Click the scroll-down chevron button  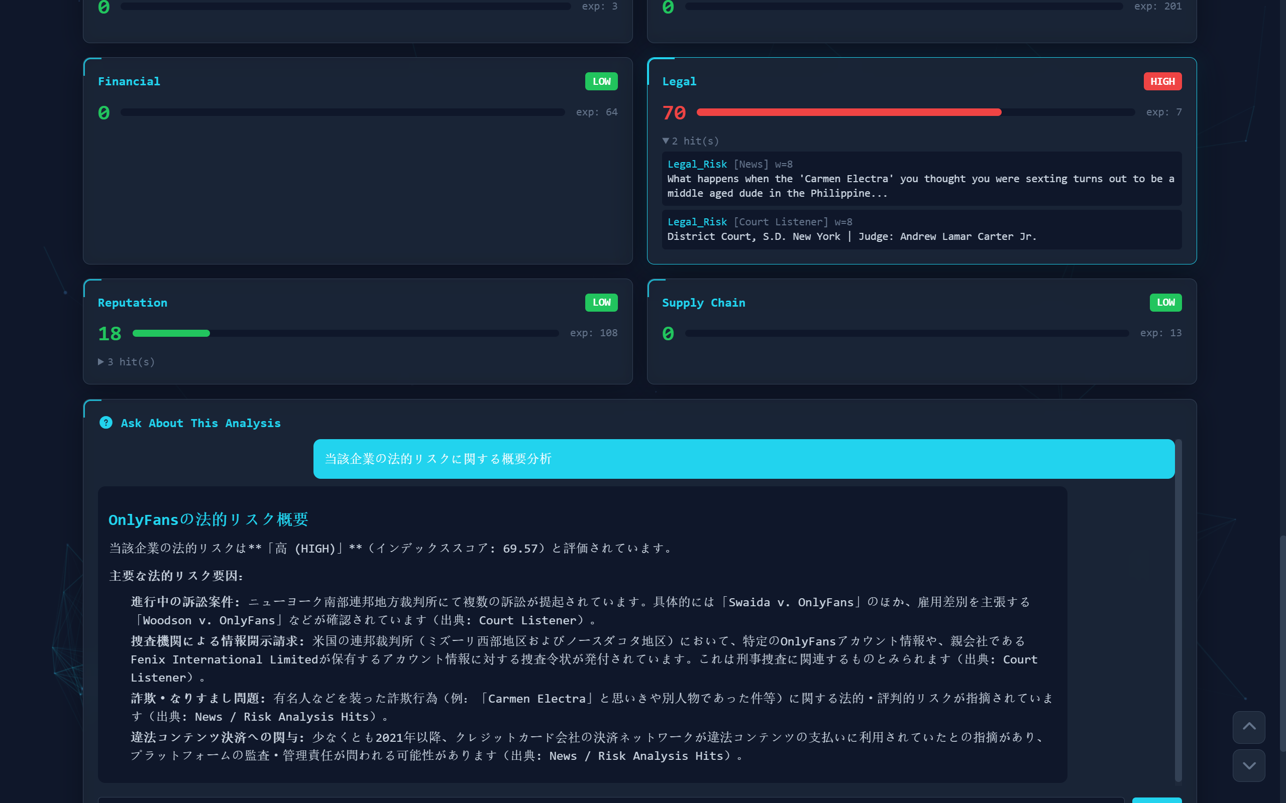point(1249,765)
